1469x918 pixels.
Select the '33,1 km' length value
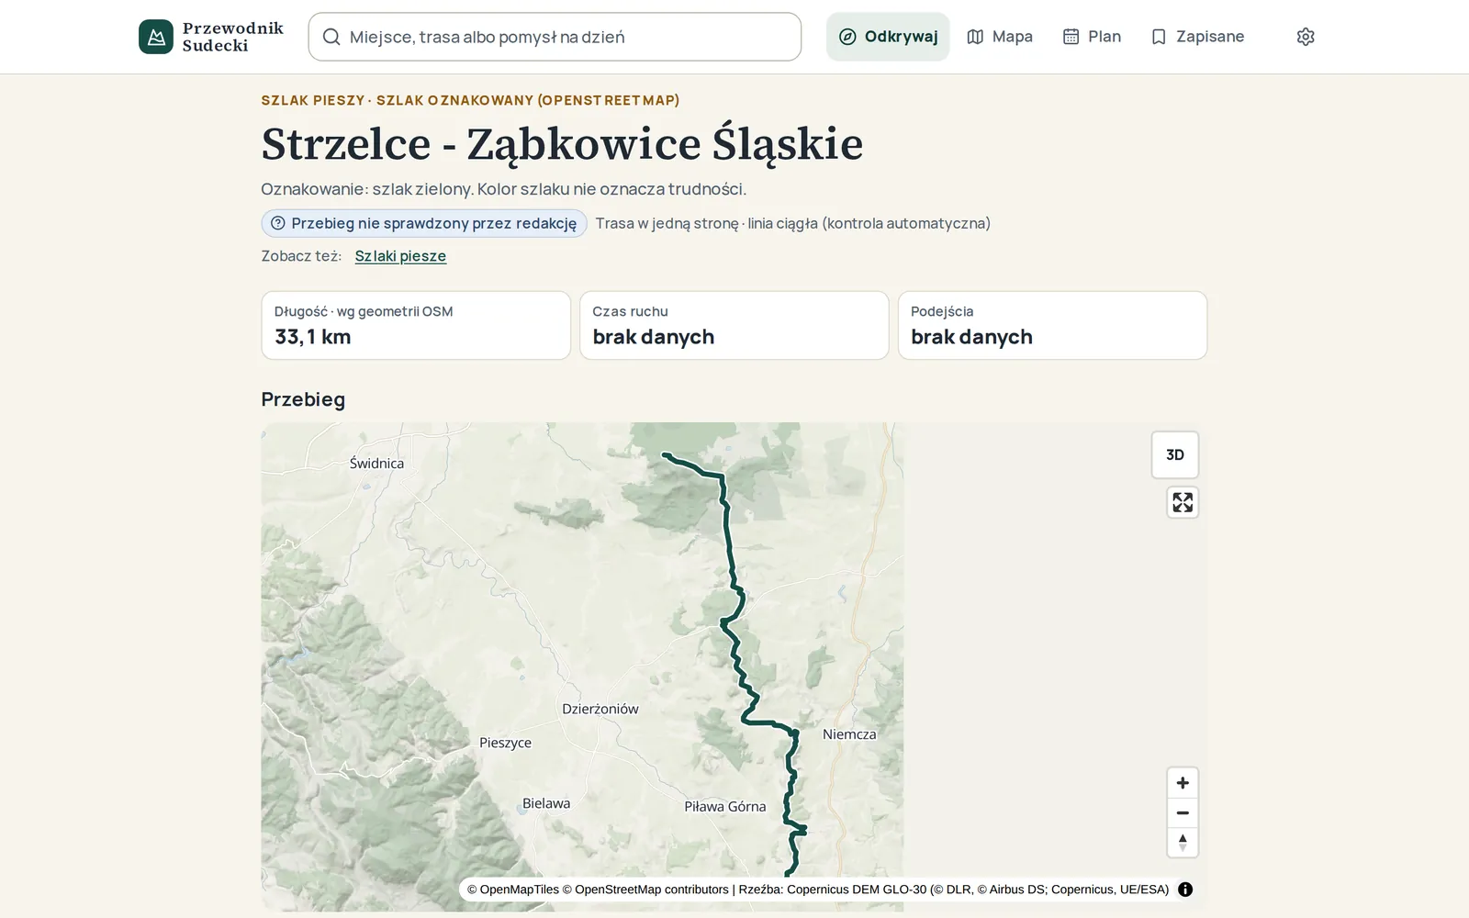(313, 337)
